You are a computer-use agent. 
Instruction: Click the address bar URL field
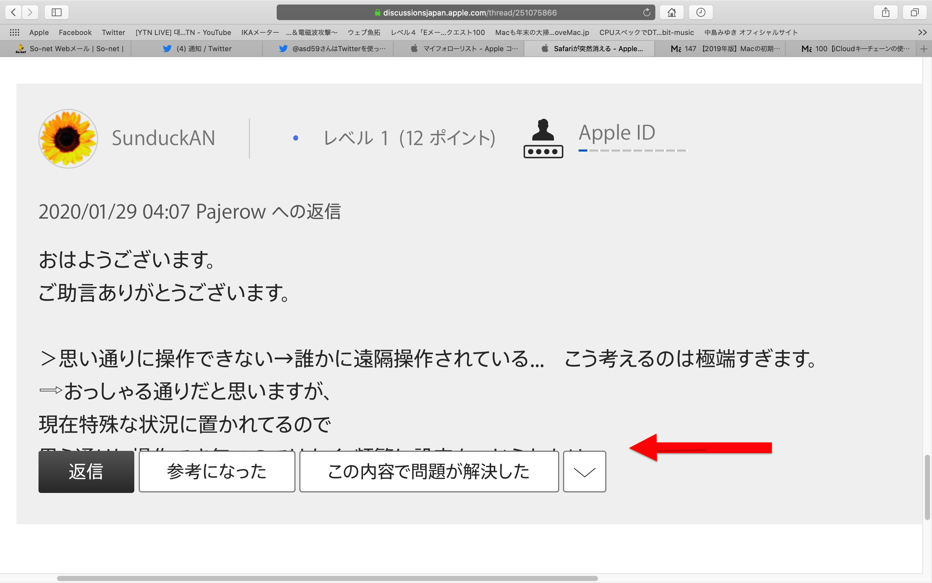(466, 12)
